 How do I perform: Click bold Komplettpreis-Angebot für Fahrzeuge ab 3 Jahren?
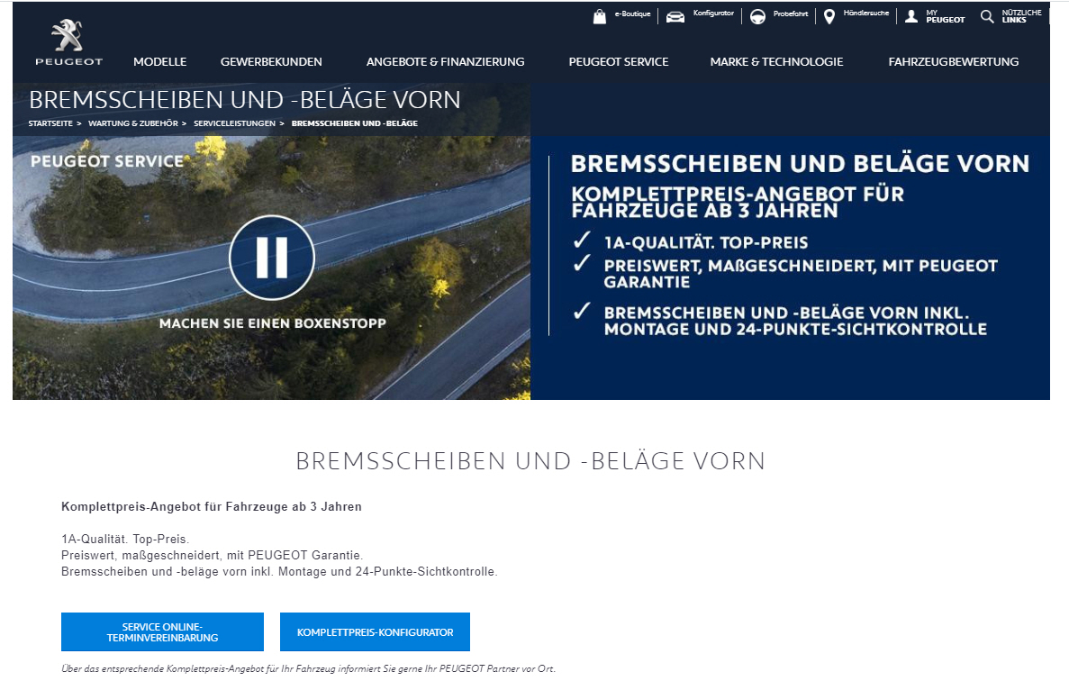pyautogui.click(x=212, y=507)
